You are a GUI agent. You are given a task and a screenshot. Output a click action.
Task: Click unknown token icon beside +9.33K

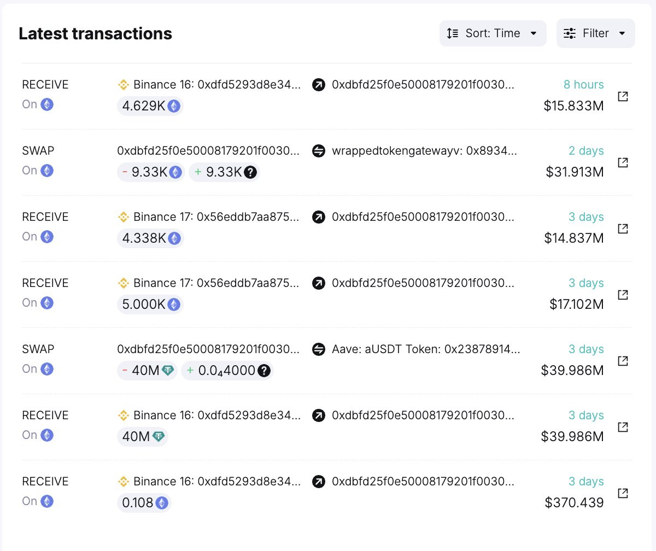pyautogui.click(x=250, y=172)
